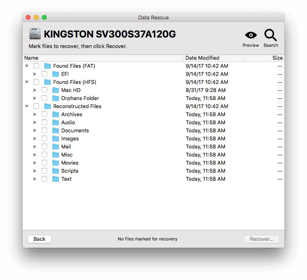This screenshot has height=280, width=307.
Task: Collapse the Found Files (HFS) group
Action: point(27,82)
